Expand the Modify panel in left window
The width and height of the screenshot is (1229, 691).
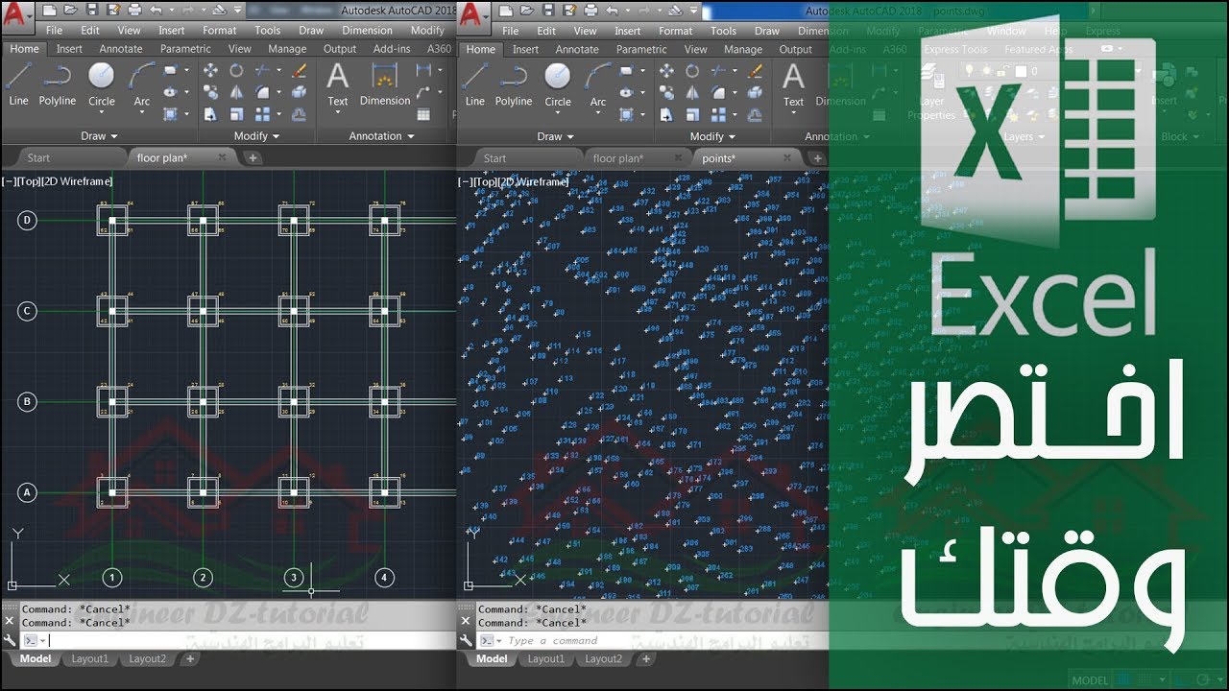click(256, 136)
